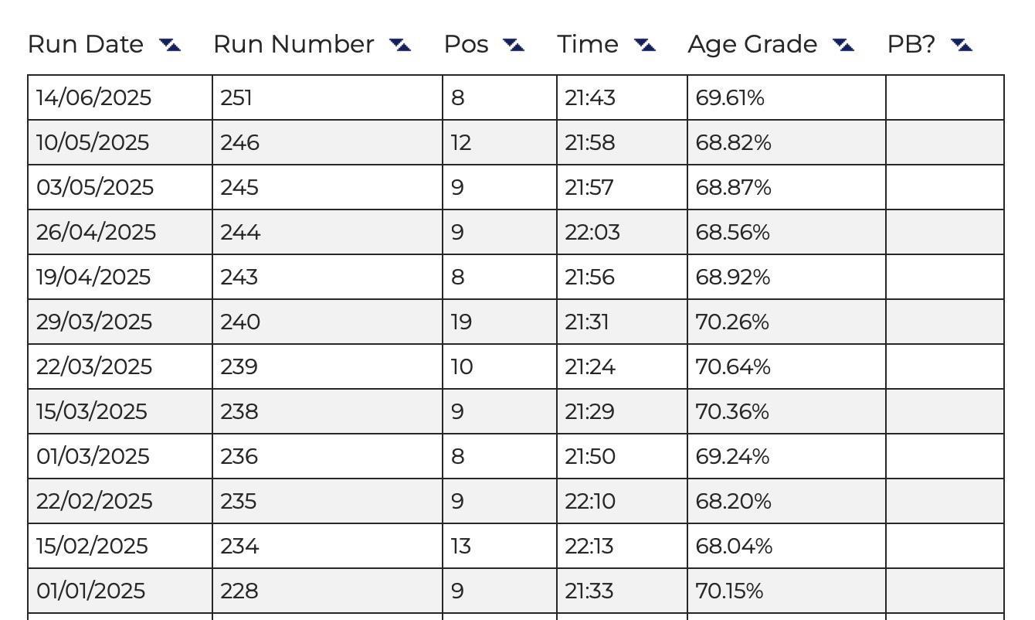Select the 22:03 time cell

[622, 232]
